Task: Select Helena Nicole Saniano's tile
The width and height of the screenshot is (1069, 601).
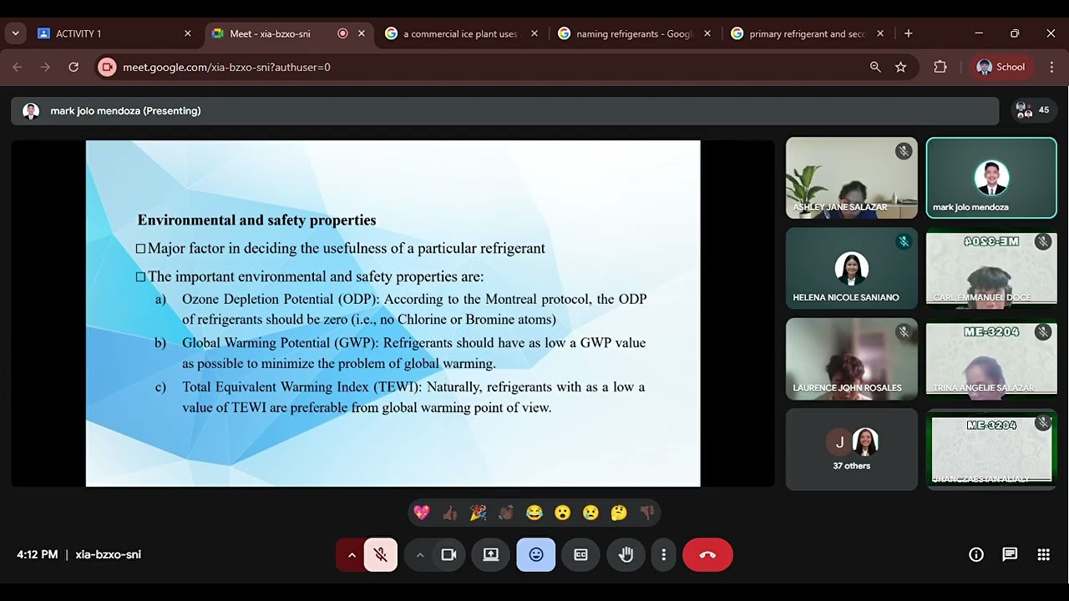Action: pos(851,268)
